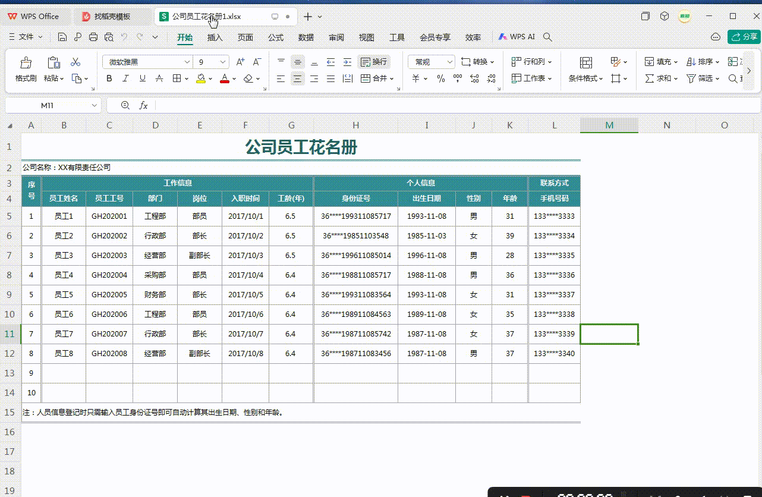Decrease font size with A- icon
The height and width of the screenshot is (497, 762).
[x=257, y=62]
